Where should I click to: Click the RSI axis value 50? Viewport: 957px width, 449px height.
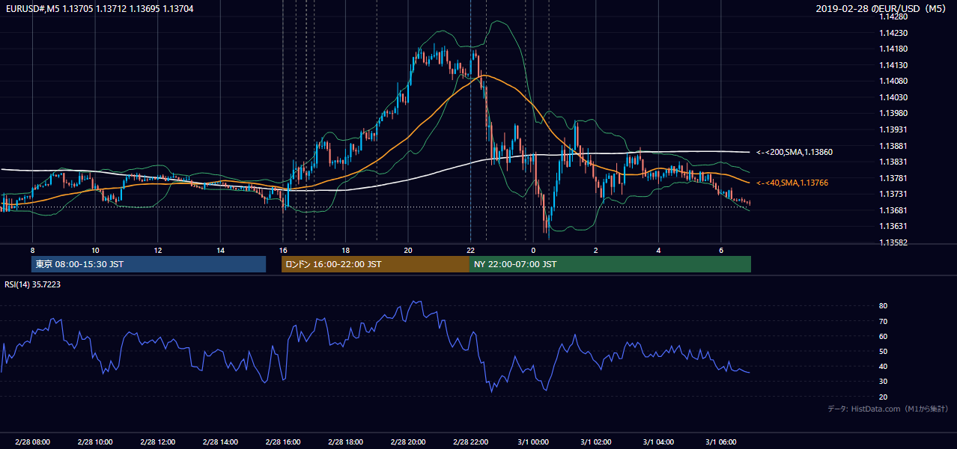[883, 351]
